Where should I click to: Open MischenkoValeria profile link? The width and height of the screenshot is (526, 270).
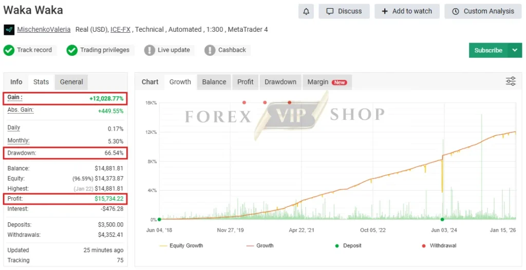44,29
